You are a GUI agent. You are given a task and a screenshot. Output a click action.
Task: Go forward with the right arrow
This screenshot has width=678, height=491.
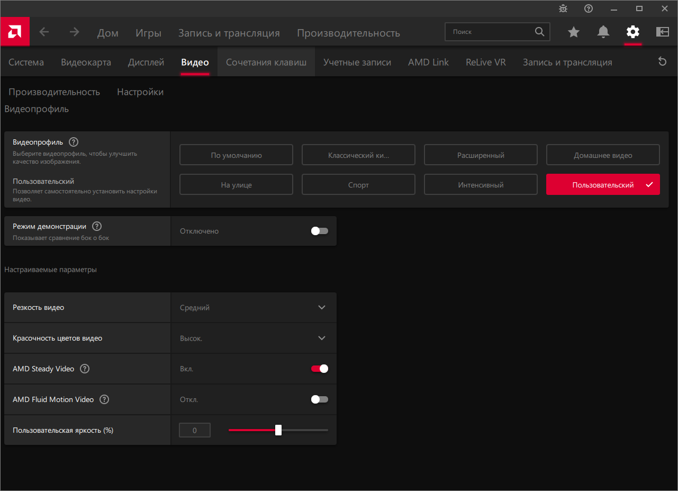click(x=74, y=32)
